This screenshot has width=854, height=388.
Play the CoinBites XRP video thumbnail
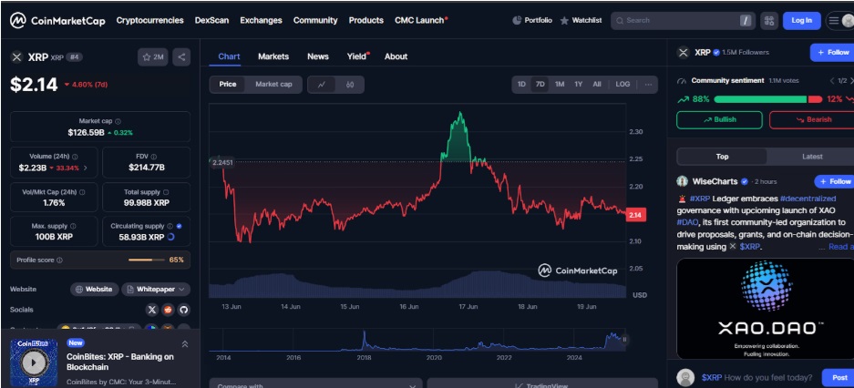click(x=34, y=361)
